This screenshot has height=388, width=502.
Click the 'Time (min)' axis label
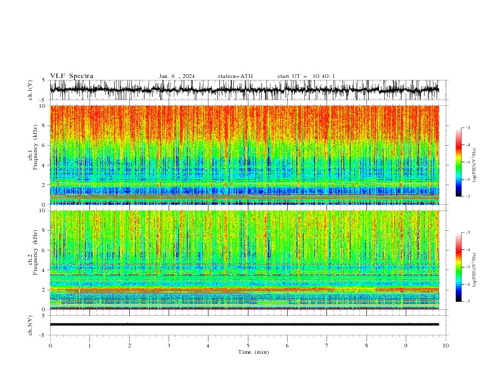[254, 352]
